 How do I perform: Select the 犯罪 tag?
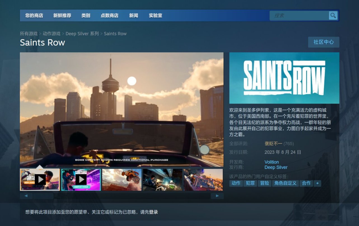point(250,183)
